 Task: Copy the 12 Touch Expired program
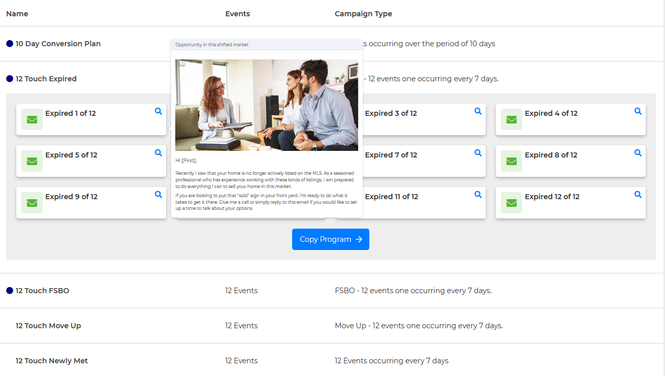(x=331, y=239)
